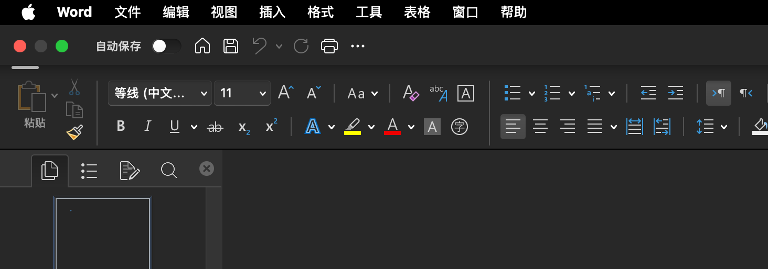Open the font size 11 dropdown
The image size is (768, 269).
pyautogui.click(x=242, y=93)
